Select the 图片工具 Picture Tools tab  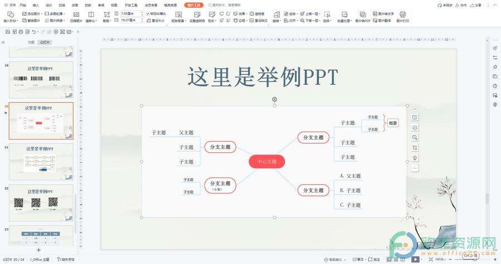coord(193,5)
